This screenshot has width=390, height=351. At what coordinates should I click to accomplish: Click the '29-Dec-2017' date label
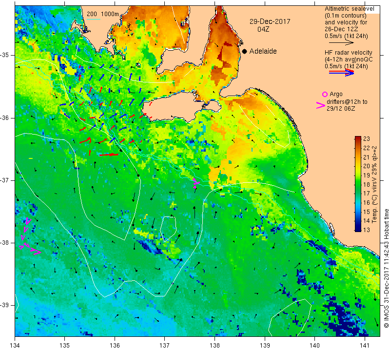tap(270, 21)
